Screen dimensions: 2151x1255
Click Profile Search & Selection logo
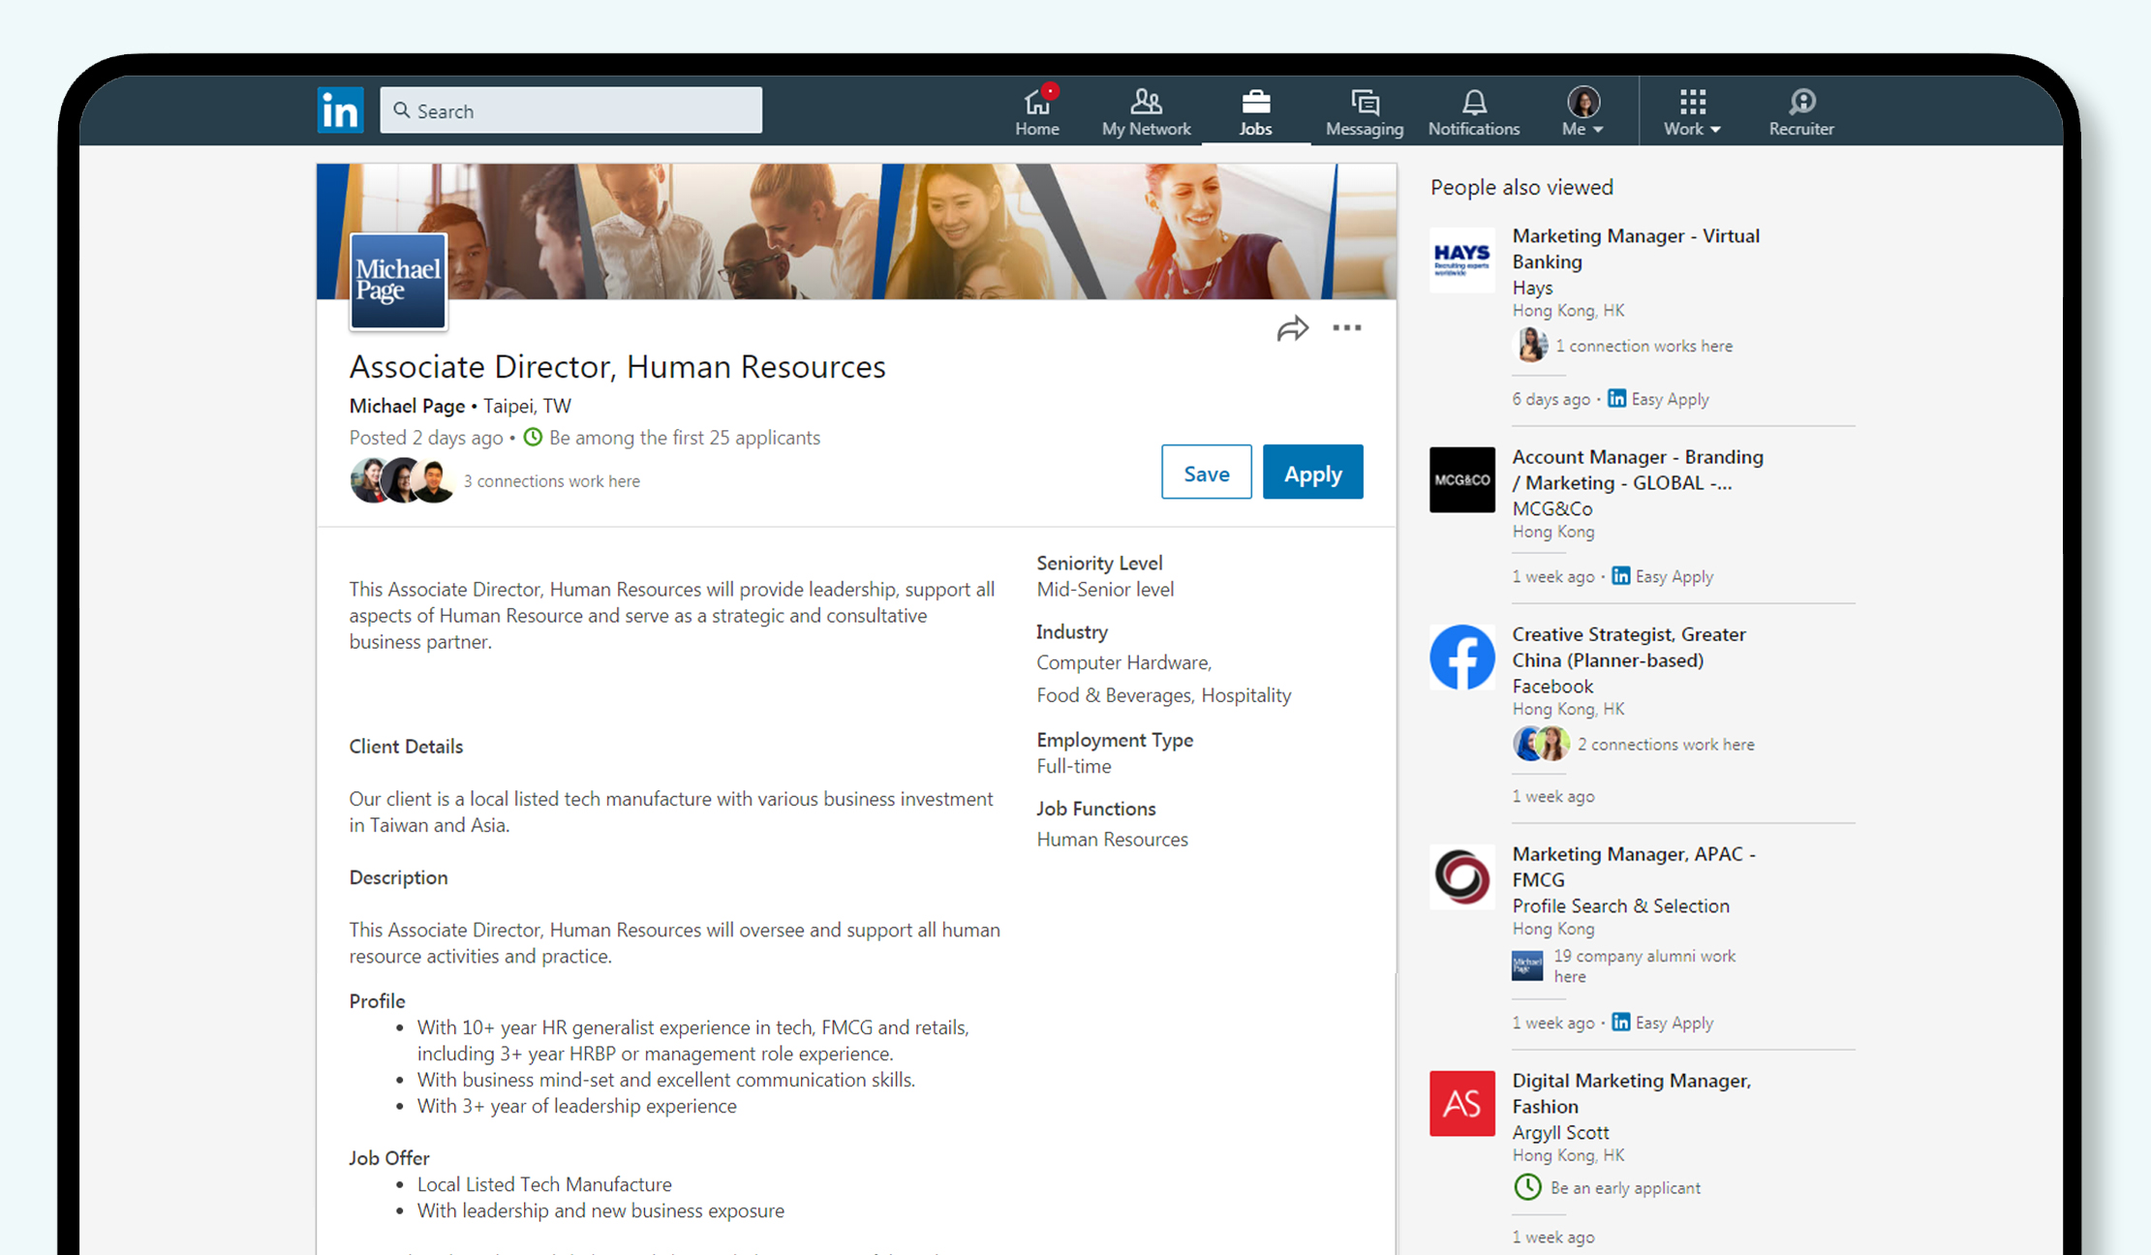click(1462, 876)
